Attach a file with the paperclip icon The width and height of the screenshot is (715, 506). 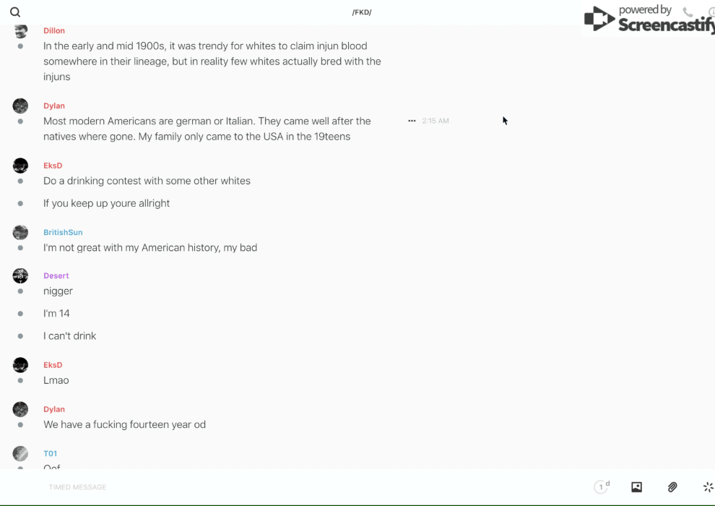(x=672, y=487)
